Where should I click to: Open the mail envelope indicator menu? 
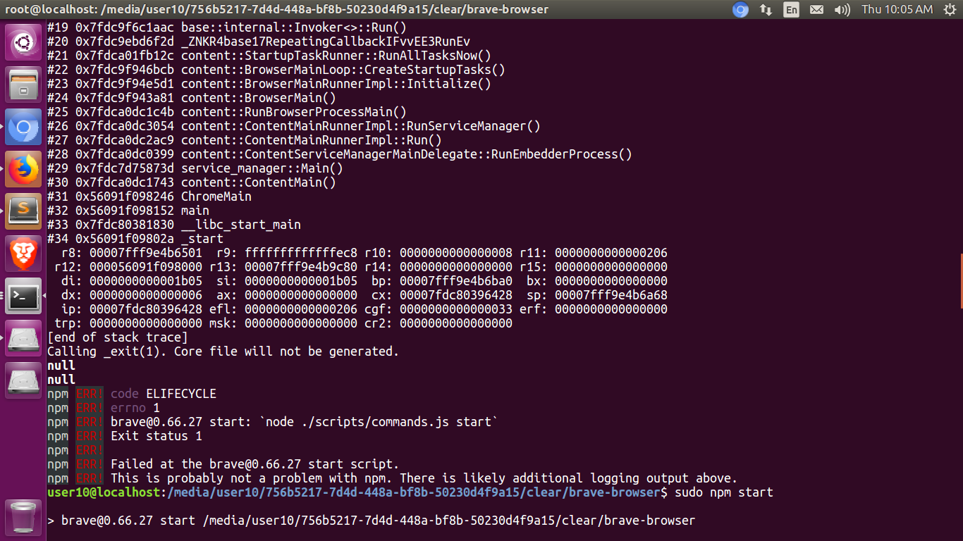(x=818, y=10)
